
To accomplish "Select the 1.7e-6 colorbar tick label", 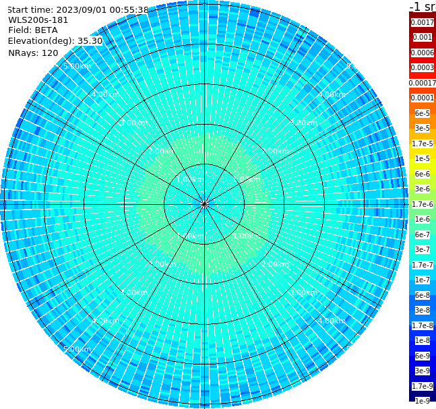I will (x=423, y=204).
